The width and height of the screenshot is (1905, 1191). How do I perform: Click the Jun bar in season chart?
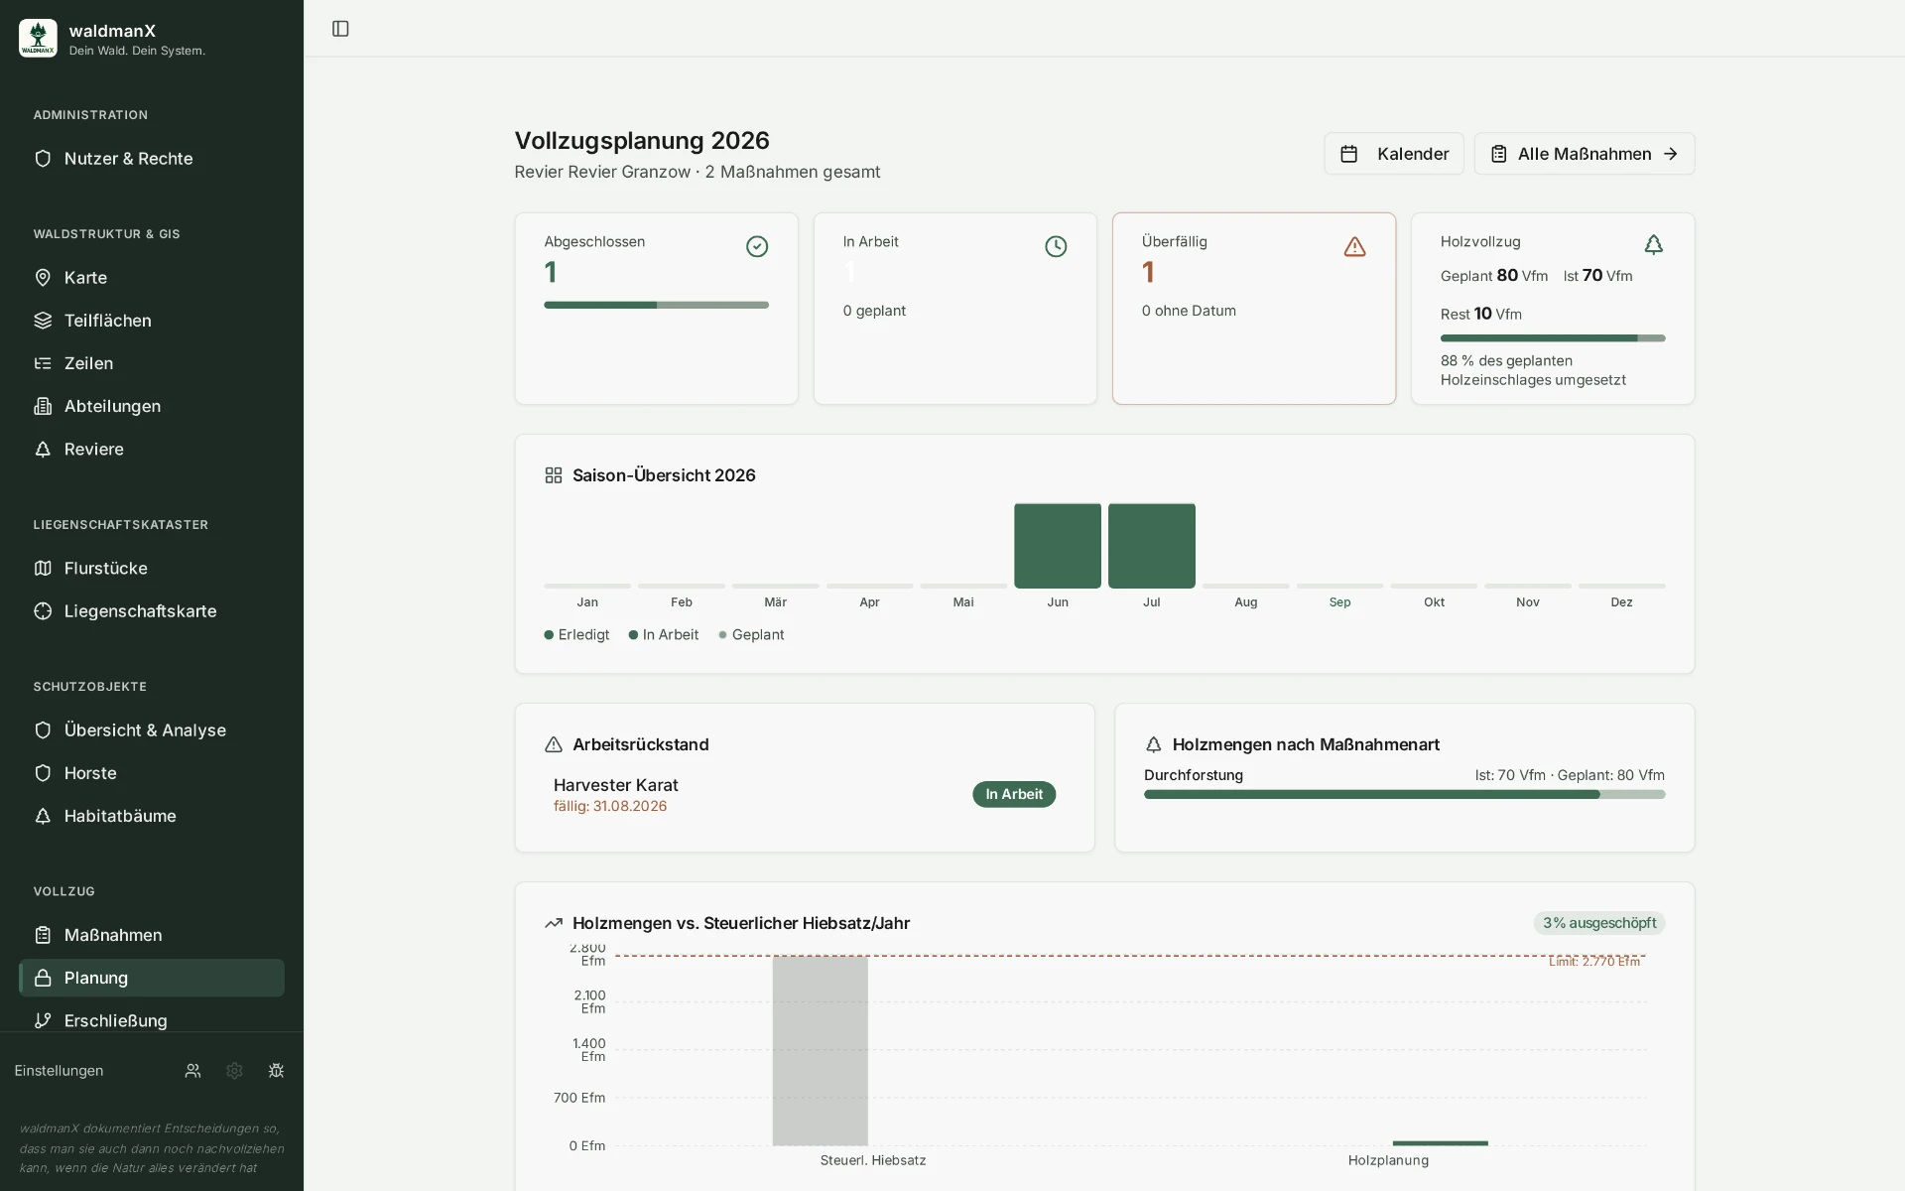tap(1058, 546)
